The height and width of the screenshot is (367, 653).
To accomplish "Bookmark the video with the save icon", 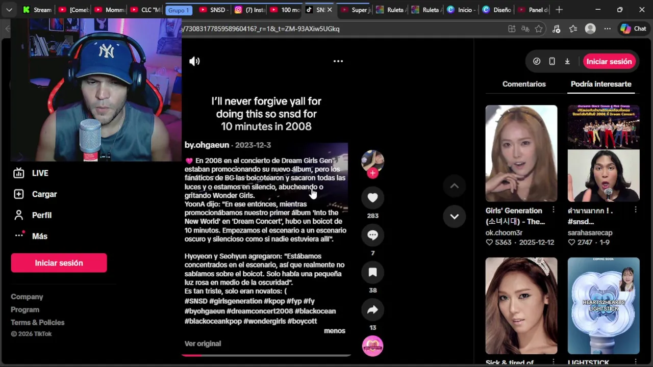I will [372, 272].
